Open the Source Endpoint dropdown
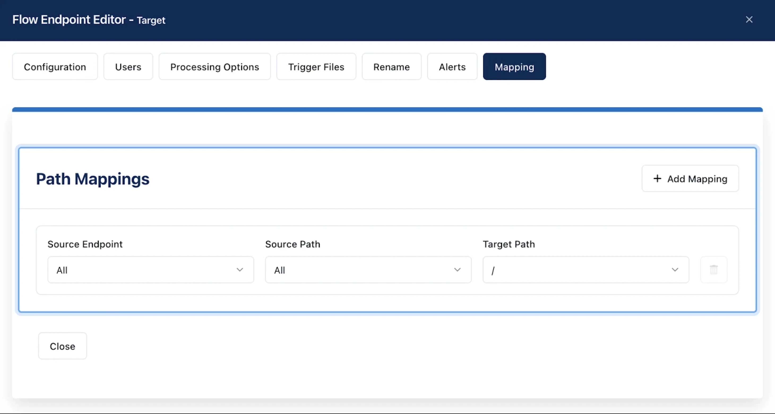 [151, 270]
